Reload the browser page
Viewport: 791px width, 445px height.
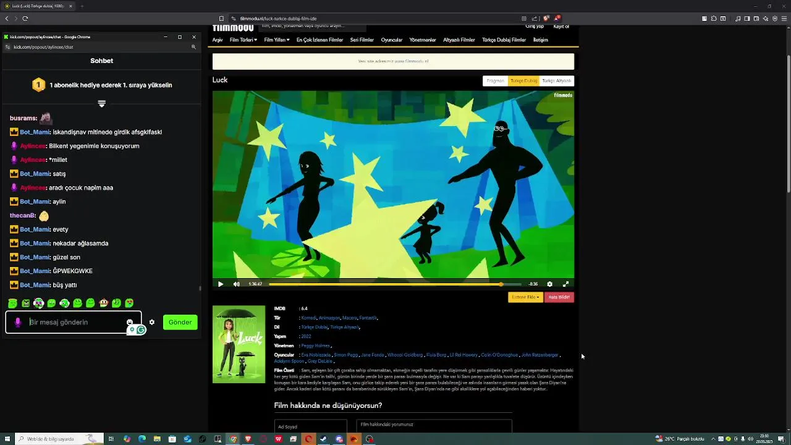[25, 19]
